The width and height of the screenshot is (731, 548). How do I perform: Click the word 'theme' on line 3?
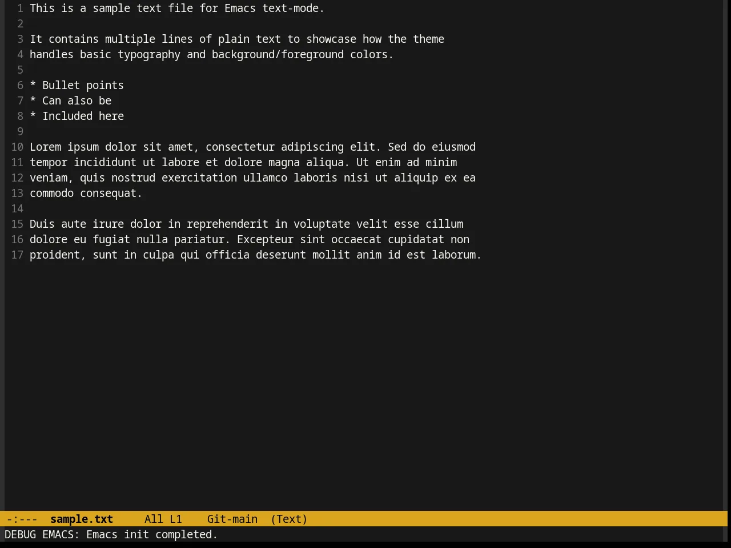tap(429, 39)
